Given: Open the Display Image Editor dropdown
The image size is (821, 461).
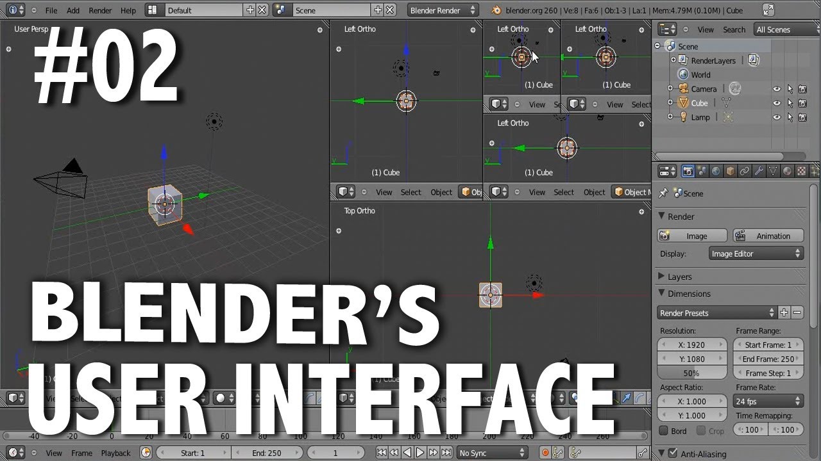Looking at the screenshot, I should (x=756, y=254).
